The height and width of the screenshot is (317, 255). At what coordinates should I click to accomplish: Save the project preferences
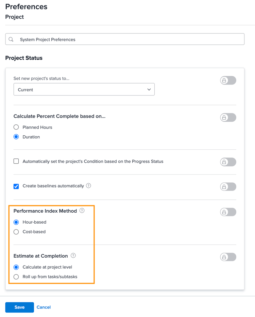(19, 307)
